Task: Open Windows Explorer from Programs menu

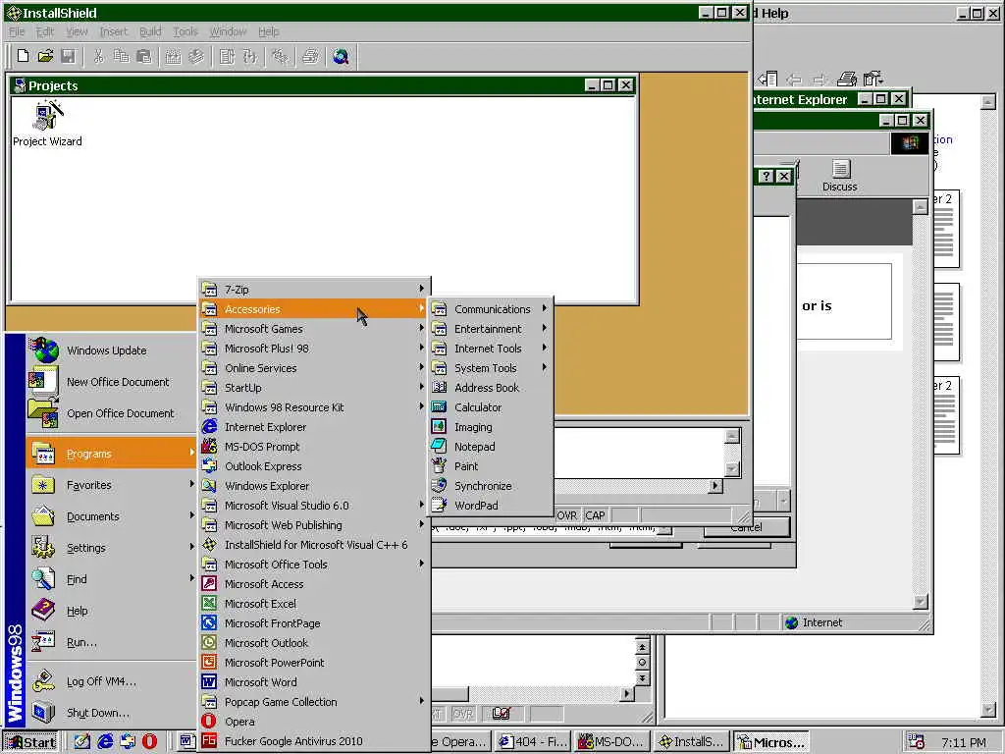Action: (x=313, y=486)
